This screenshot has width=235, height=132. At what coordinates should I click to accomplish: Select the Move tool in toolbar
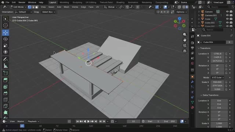point(6,33)
